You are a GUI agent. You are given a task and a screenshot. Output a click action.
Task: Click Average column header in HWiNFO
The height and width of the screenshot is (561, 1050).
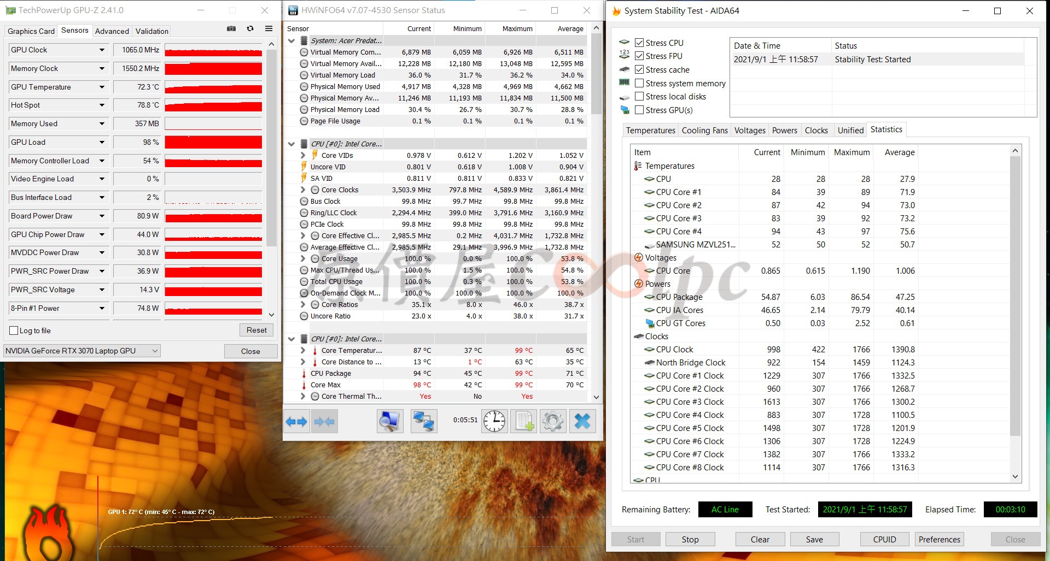(570, 29)
